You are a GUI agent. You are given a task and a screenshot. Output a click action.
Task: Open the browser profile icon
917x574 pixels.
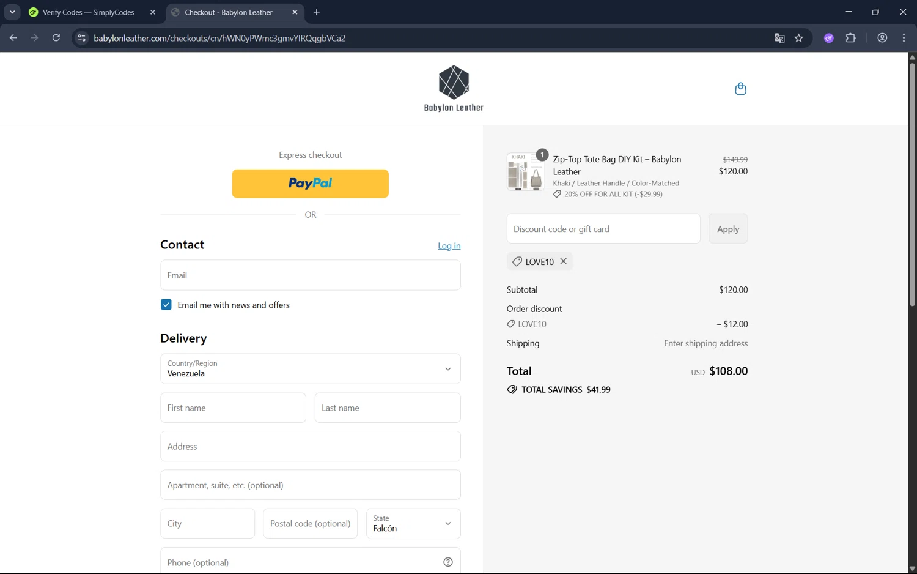882,38
